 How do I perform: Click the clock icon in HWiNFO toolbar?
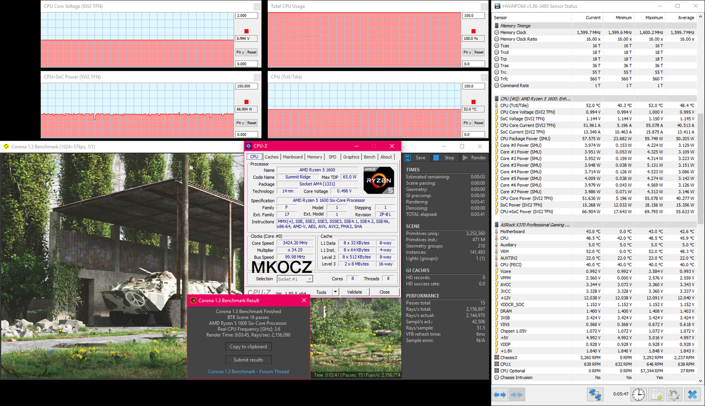pos(638,394)
